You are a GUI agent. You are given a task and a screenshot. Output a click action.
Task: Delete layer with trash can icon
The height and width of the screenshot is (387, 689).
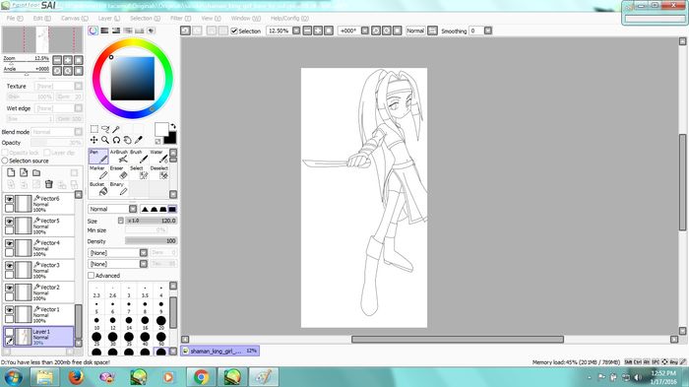pos(49,184)
